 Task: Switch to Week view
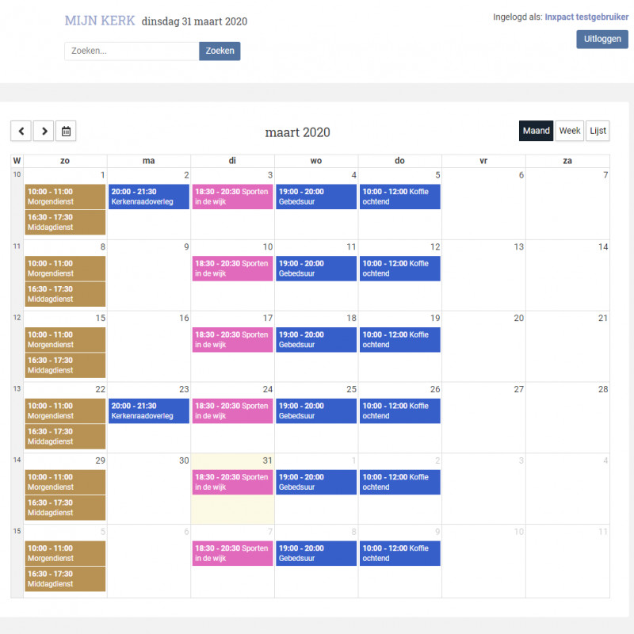pyautogui.click(x=569, y=131)
